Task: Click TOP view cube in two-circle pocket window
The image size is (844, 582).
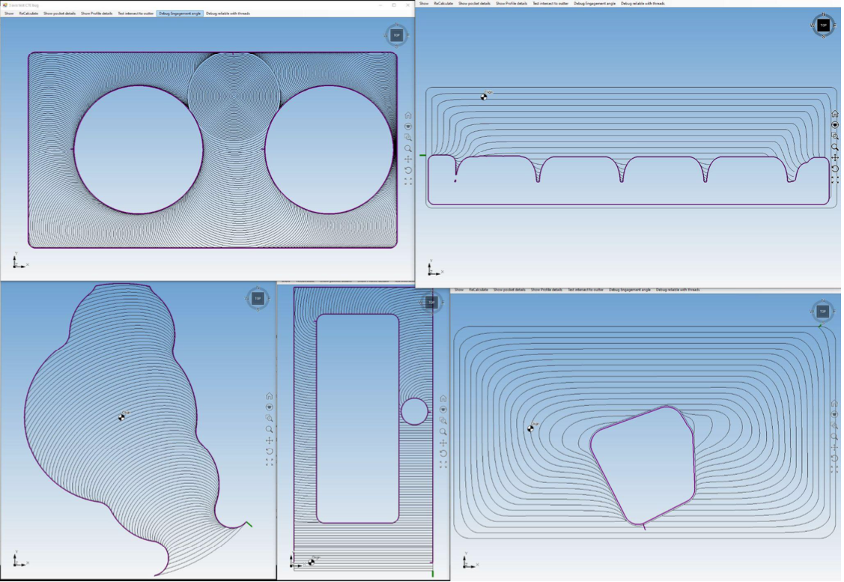Action: point(396,35)
